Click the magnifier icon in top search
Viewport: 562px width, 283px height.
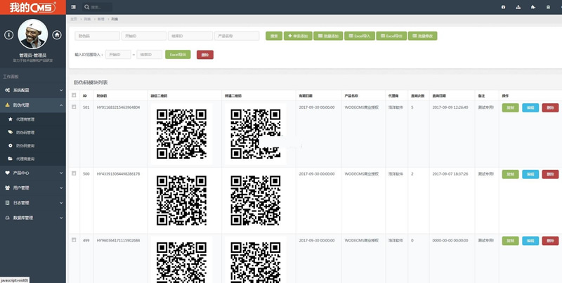[x=86, y=7]
